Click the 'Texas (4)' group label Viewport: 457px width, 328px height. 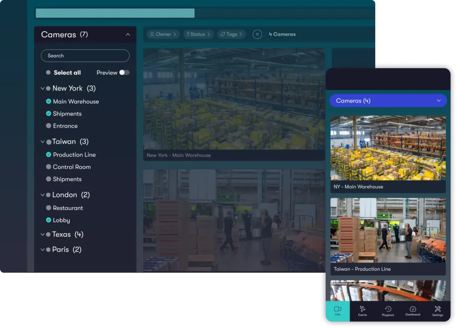pyautogui.click(x=68, y=234)
